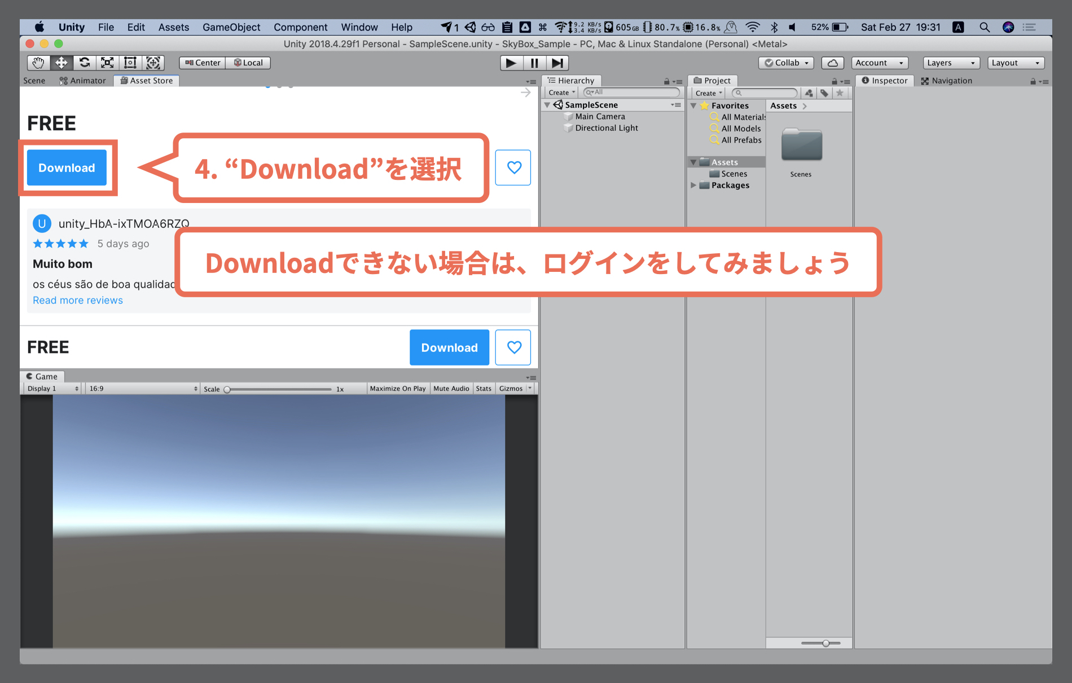The image size is (1072, 683).
Task: Collapse the Favorites group
Action: pos(693,105)
